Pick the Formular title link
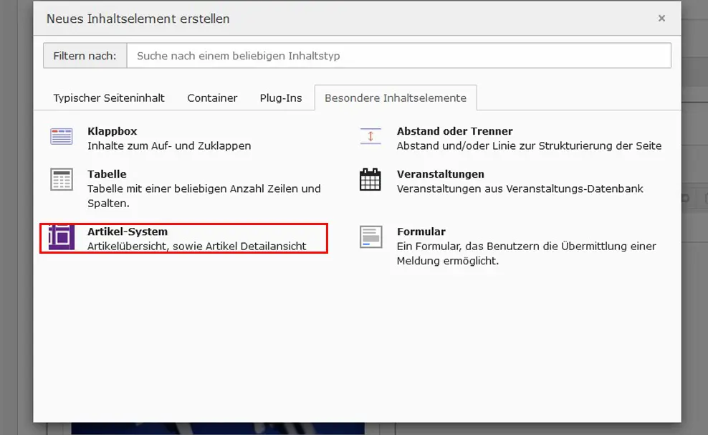708x435 pixels. (421, 231)
